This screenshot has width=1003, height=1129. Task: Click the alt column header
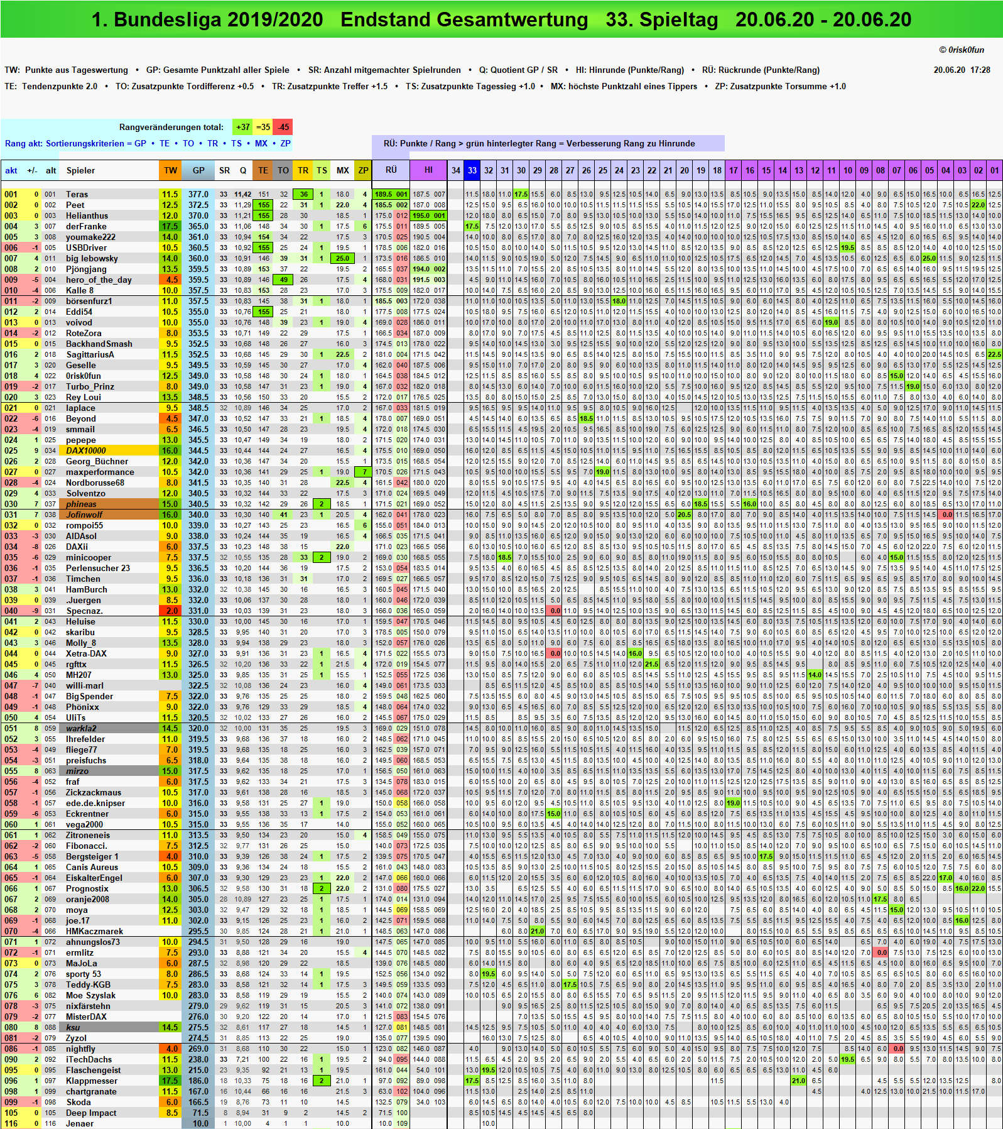click(x=51, y=170)
